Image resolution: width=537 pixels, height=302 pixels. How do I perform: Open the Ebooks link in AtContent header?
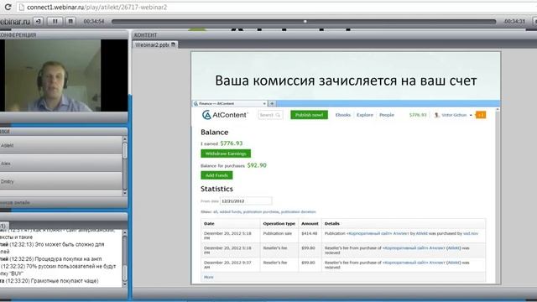coord(343,115)
